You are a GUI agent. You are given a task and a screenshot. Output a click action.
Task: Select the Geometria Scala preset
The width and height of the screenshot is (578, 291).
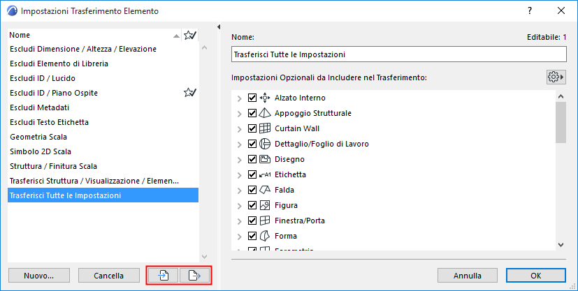pos(38,137)
